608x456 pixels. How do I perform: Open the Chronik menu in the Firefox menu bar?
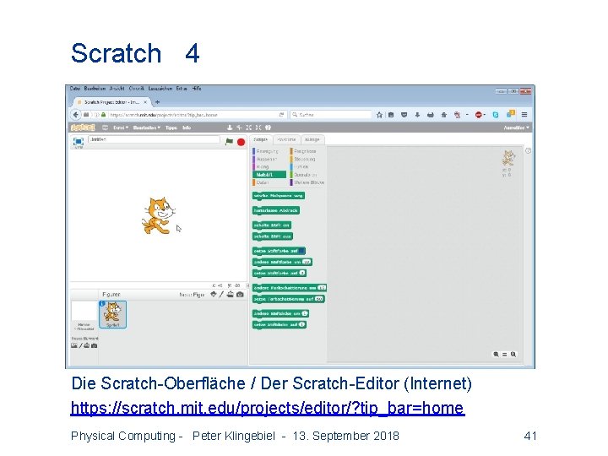point(137,89)
